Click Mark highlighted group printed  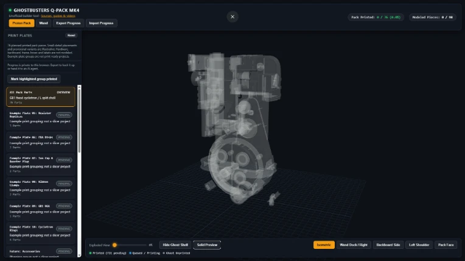pos(34,79)
